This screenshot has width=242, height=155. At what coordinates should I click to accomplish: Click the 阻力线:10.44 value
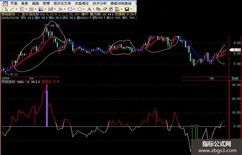tap(101, 14)
